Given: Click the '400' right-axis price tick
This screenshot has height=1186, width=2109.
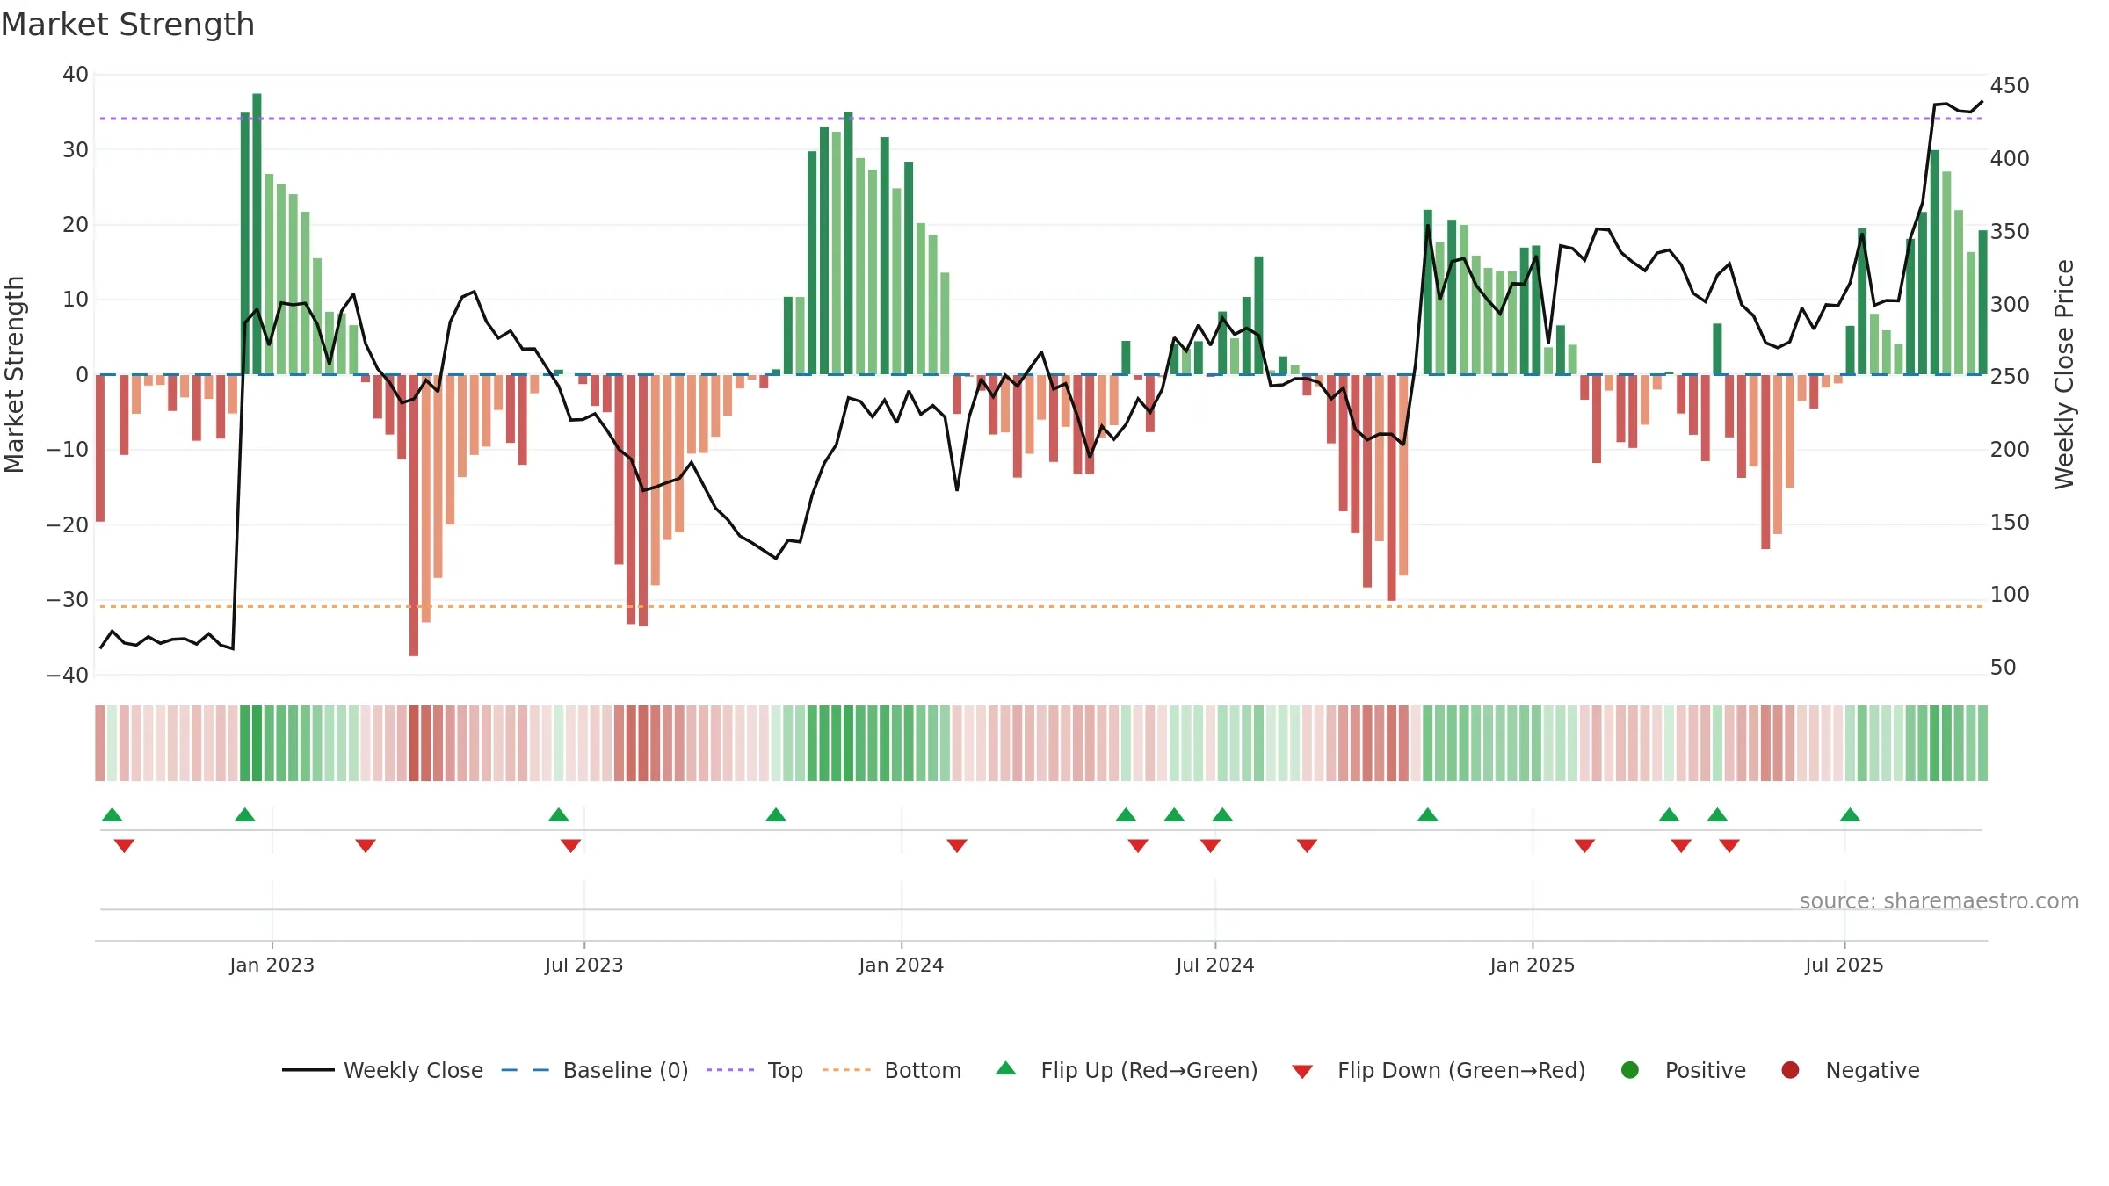Looking at the screenshot, I should [2010, 159].
